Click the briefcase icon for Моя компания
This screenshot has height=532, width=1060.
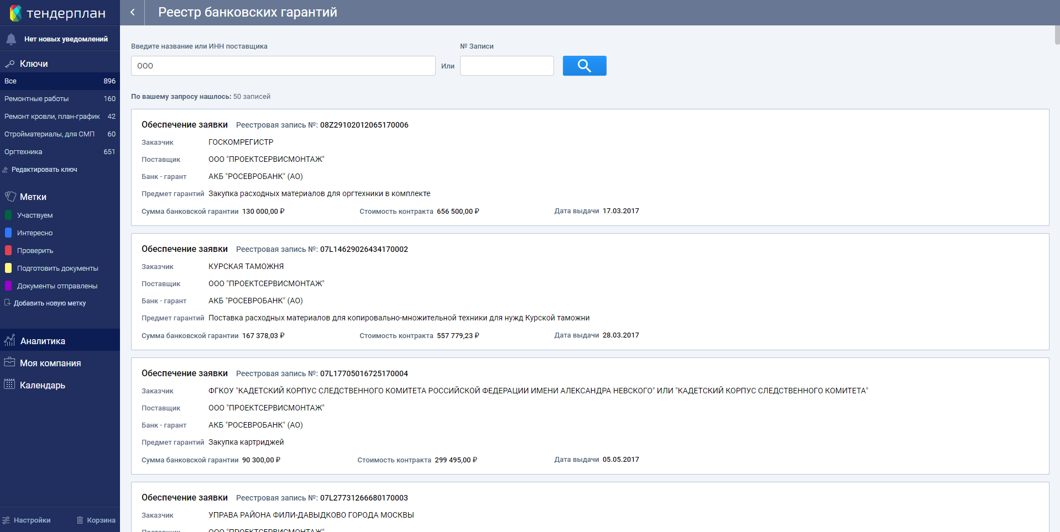coord(9,362)
